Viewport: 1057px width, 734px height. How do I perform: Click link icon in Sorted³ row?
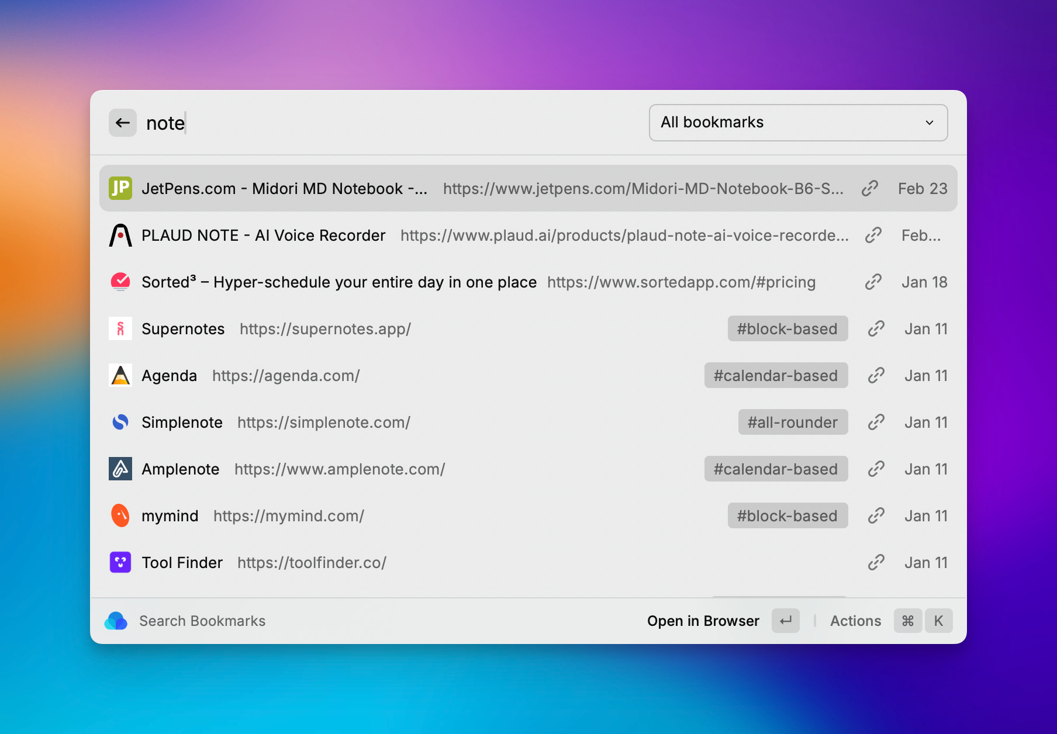coord(873,282)
